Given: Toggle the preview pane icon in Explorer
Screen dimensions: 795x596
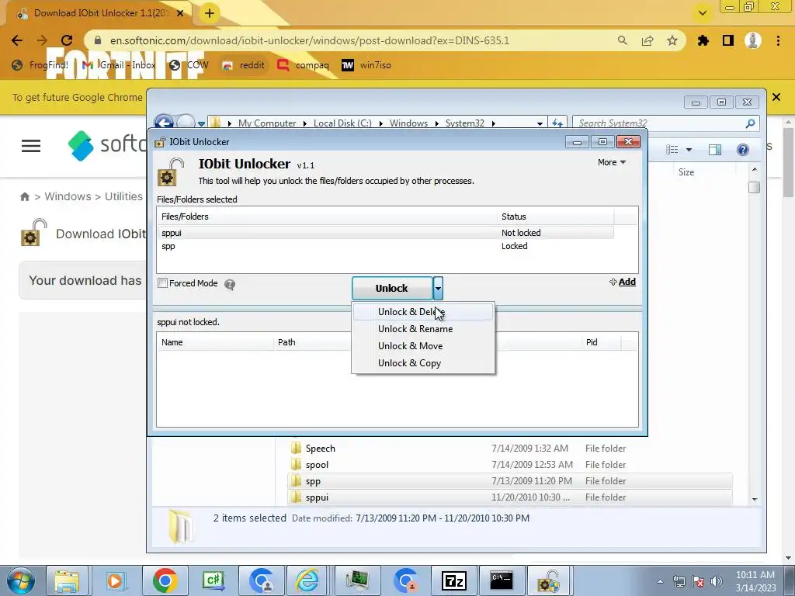Looking at the screenshot, I should (x=715, y=150).
